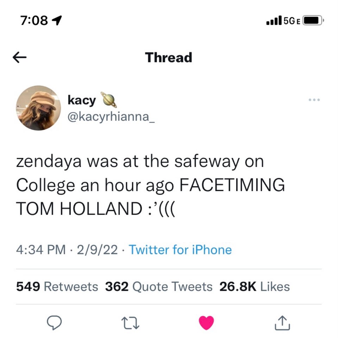Open the three-dot more options menu
This screenshot has width=338, height=338.
point(314,100)
